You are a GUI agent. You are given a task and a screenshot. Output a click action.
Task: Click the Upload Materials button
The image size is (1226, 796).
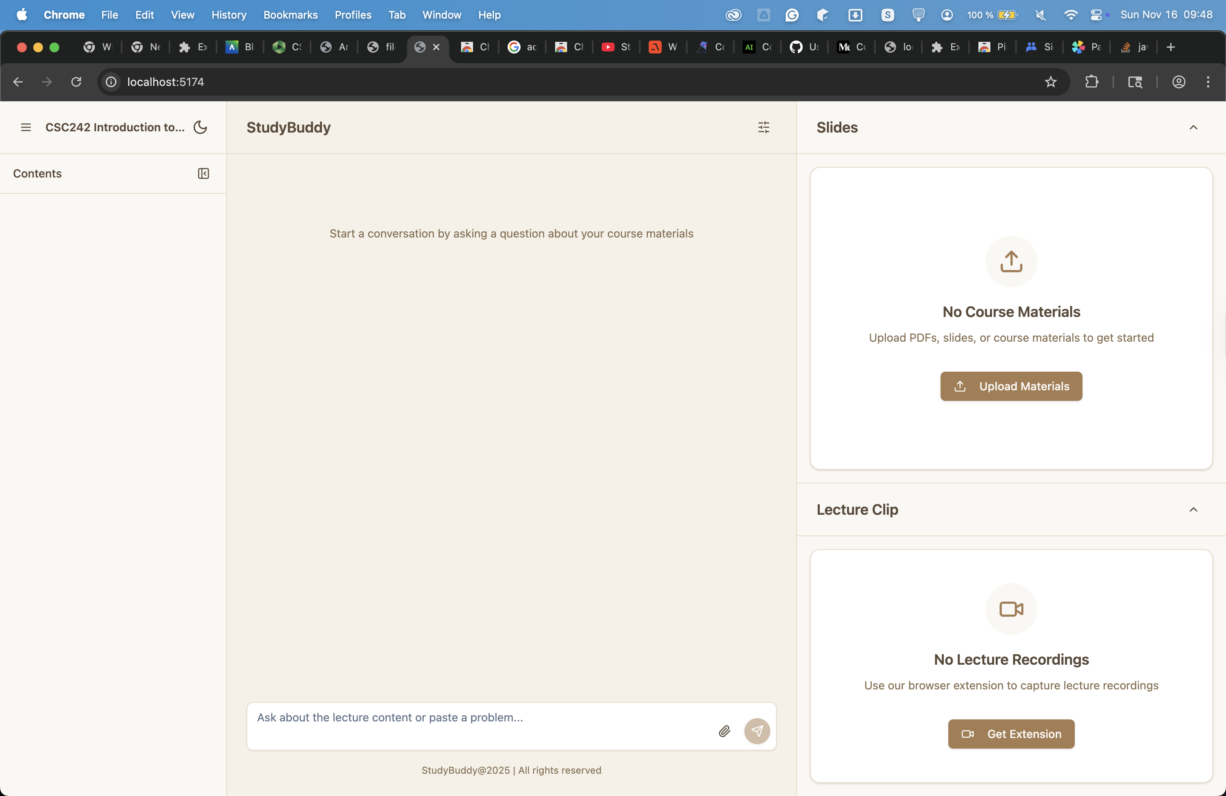point(1011,386)
